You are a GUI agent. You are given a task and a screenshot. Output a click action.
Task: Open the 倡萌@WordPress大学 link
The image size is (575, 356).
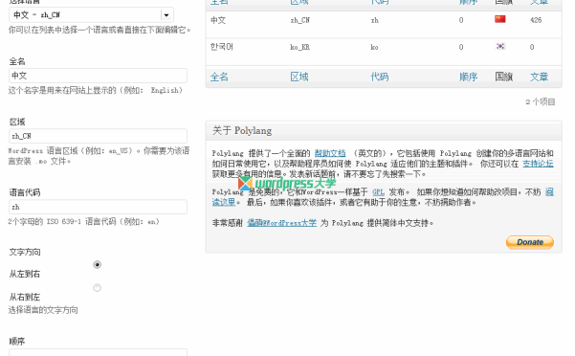tap(281, 223)
